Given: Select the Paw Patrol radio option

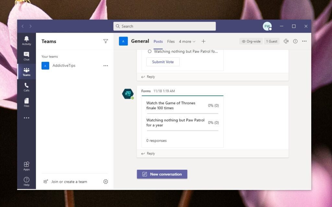Looking at the screenshot, I should [x=149, y=51].
